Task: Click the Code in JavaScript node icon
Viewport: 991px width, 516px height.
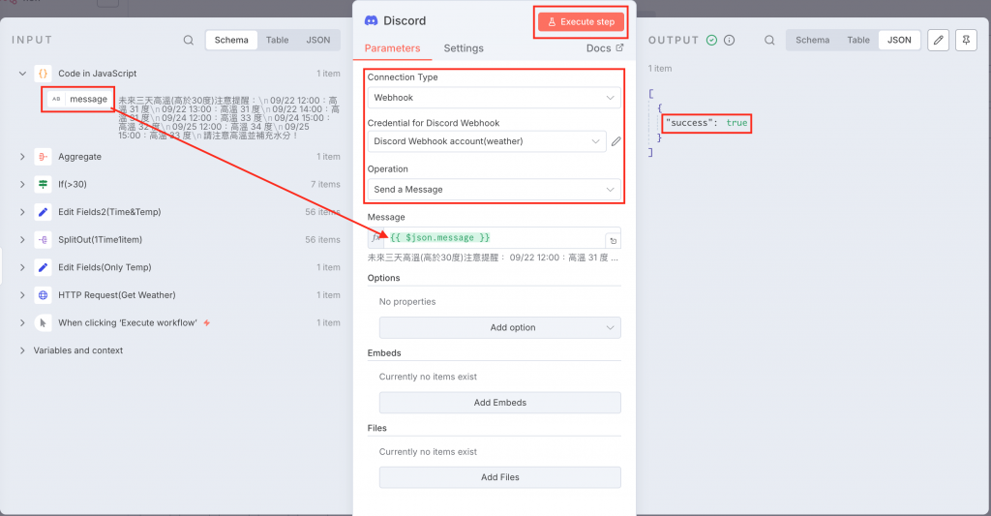Action: 43,74
